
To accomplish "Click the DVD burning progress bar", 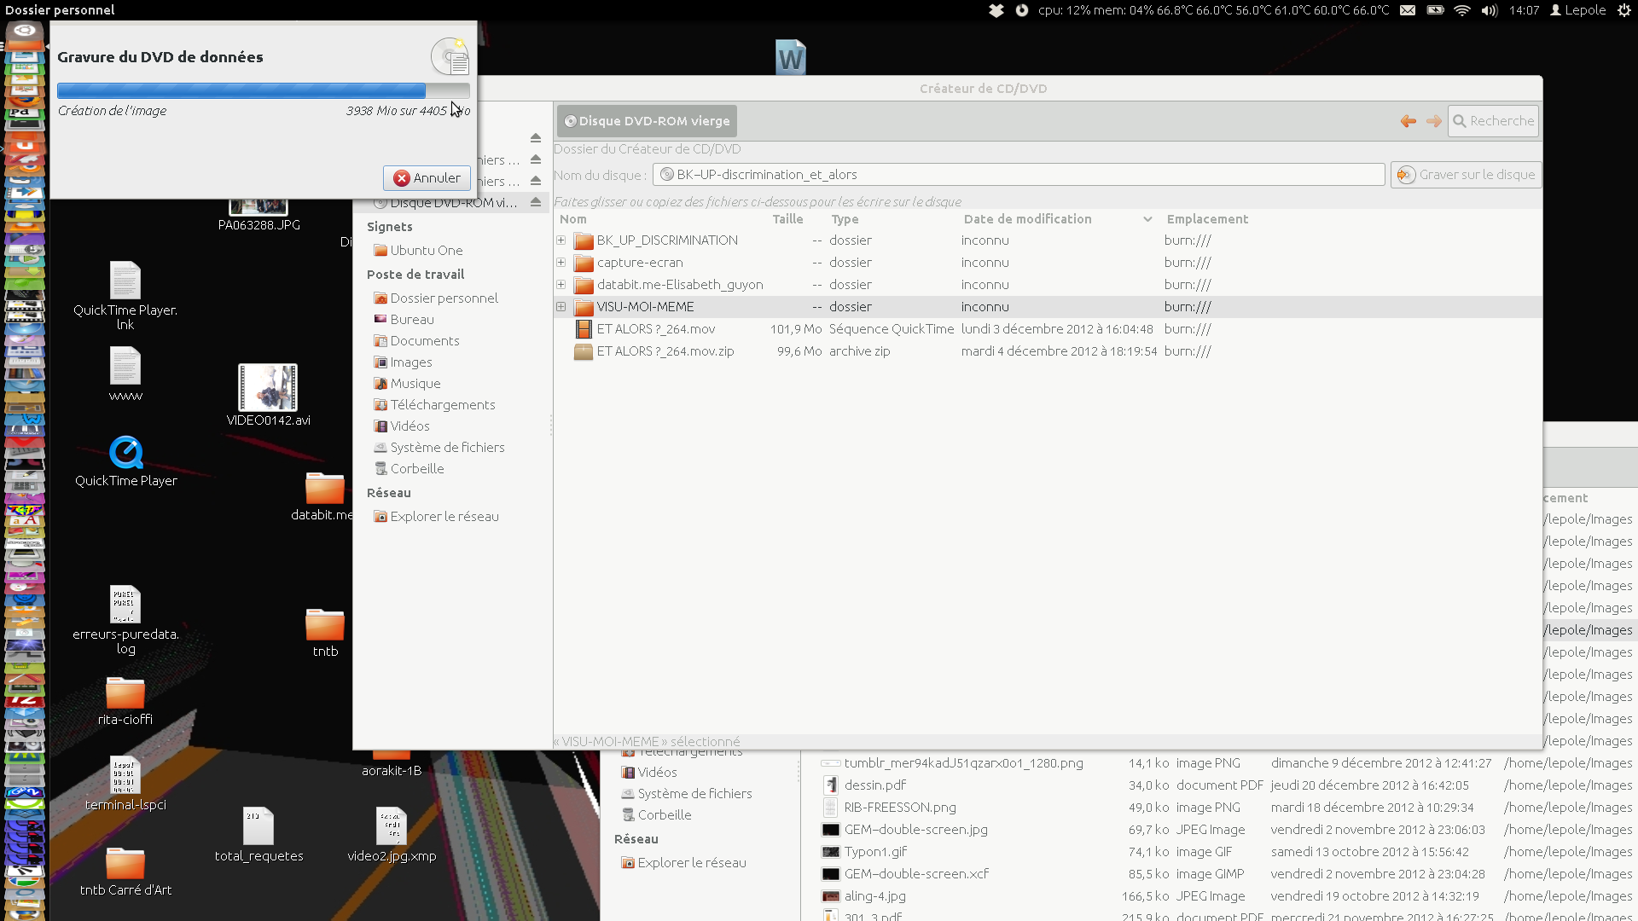I will pyautogui.click(x=263, y=90).
